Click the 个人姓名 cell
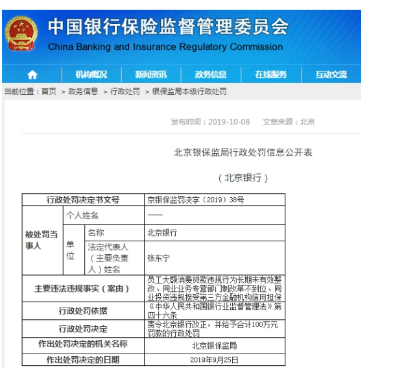Image resolution: width=404 pixels, height=373 pixels. click(104, 215)
